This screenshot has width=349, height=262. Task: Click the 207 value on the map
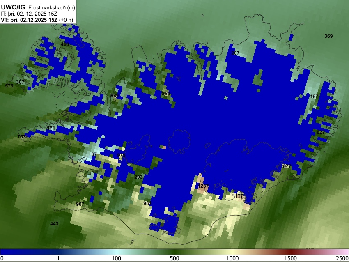[x=235, y=53]
